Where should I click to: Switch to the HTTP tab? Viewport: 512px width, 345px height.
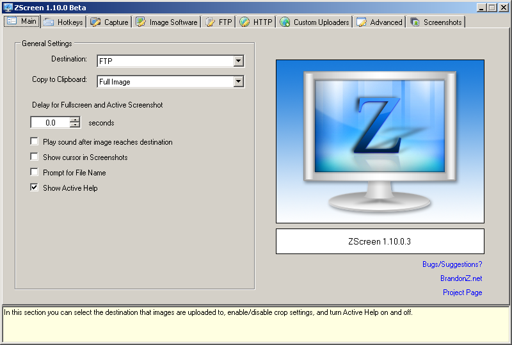[x=256, y=22]
